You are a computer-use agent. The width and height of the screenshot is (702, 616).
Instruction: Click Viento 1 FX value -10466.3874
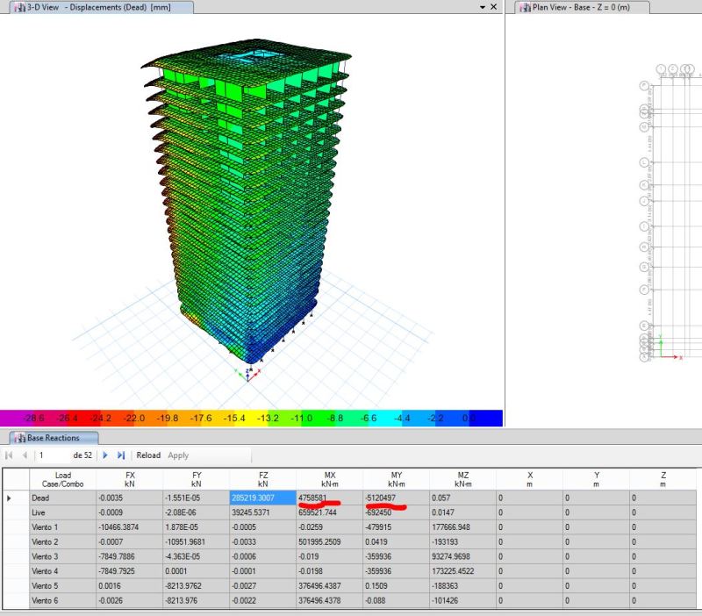(x=129, y=527)
